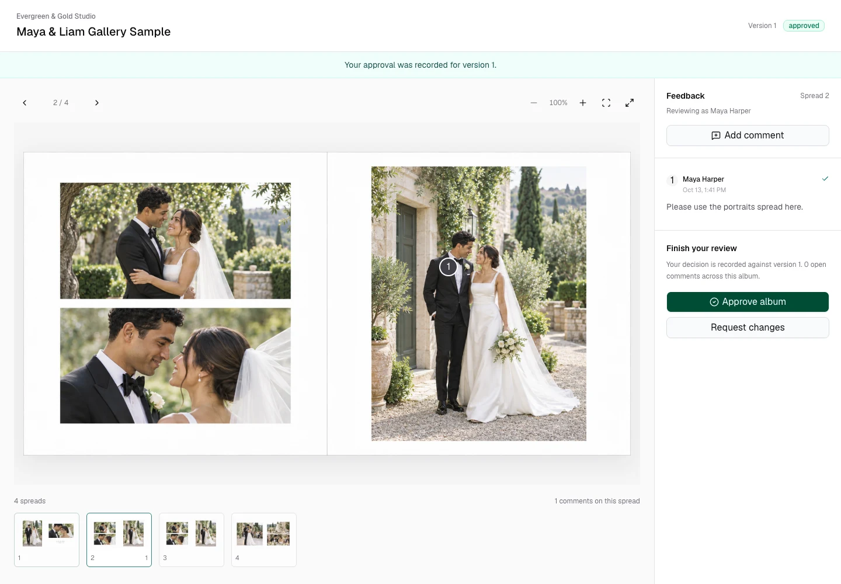Zoom in with the plus icon
Screen dimensions: 841x584
click(x=583, y=103)
